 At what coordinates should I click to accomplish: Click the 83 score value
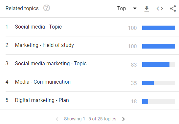(x=134, y=65)
